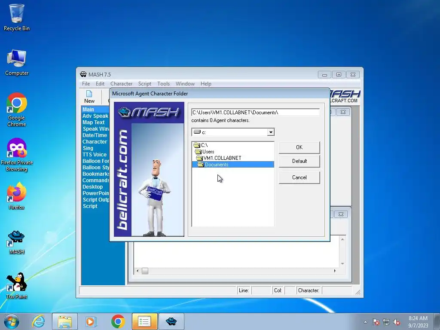440x330 pixels.
Task: Open the File menu in MASH
Action: (86, 84)
